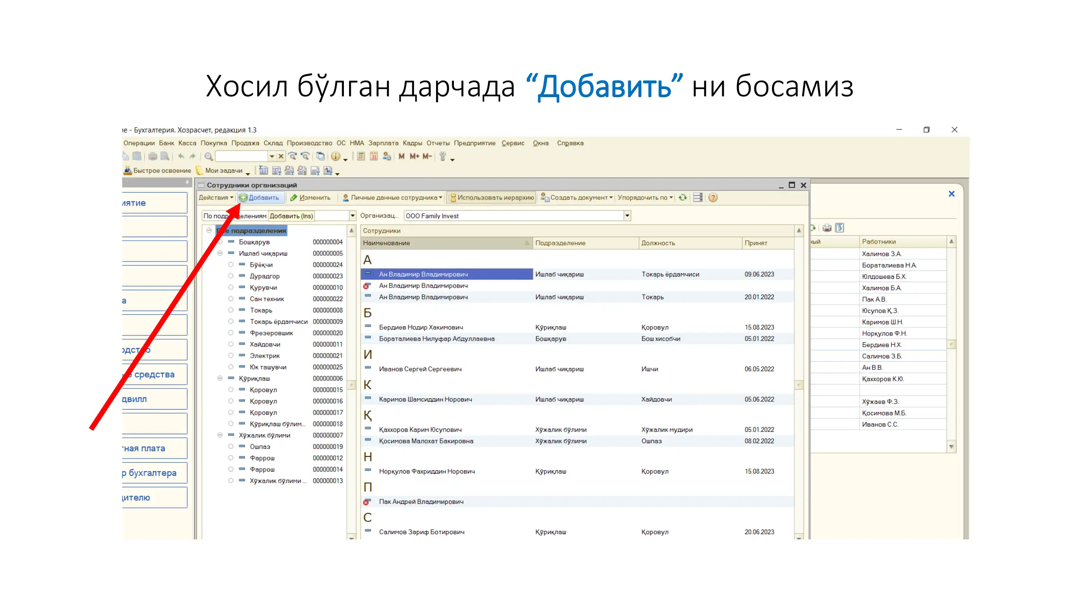The width and height of the screenshot is (1079, 607).
Task: Click Изменить with the pencil icon
Action: pos(310,197)
